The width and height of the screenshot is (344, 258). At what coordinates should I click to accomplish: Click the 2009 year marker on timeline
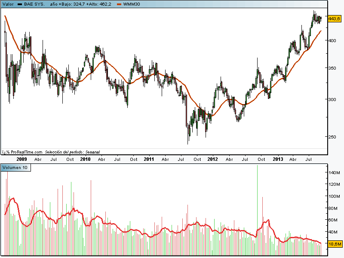click(x=21, y=159)
